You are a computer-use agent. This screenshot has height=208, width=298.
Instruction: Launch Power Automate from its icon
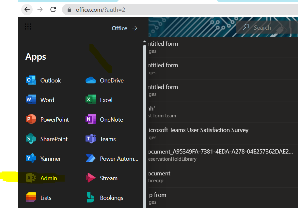coord(91,158)
